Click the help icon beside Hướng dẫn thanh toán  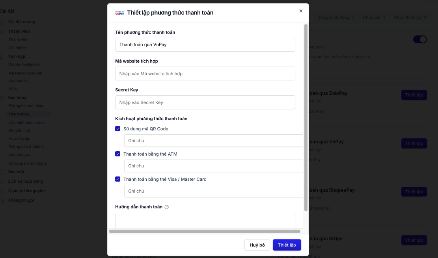point(166,207)
